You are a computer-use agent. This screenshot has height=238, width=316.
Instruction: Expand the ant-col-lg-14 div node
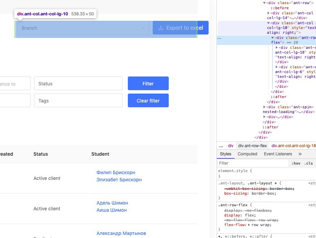tap(268, 13)
